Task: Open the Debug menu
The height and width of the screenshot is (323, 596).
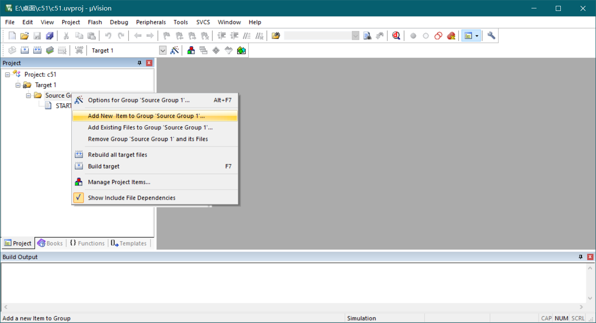Action: [x=119, y=22]
